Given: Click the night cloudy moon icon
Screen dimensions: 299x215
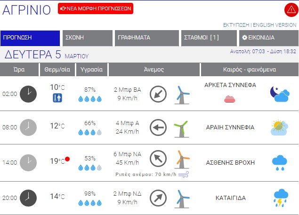Looking at the screenshot, I should pyautogui.click(x=279, y=94).
